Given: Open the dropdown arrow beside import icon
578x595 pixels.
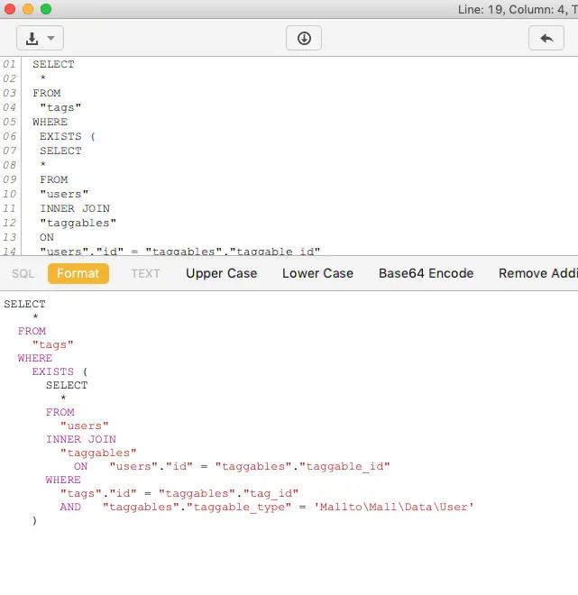Looking at the screenshot, I should (50, 38).
